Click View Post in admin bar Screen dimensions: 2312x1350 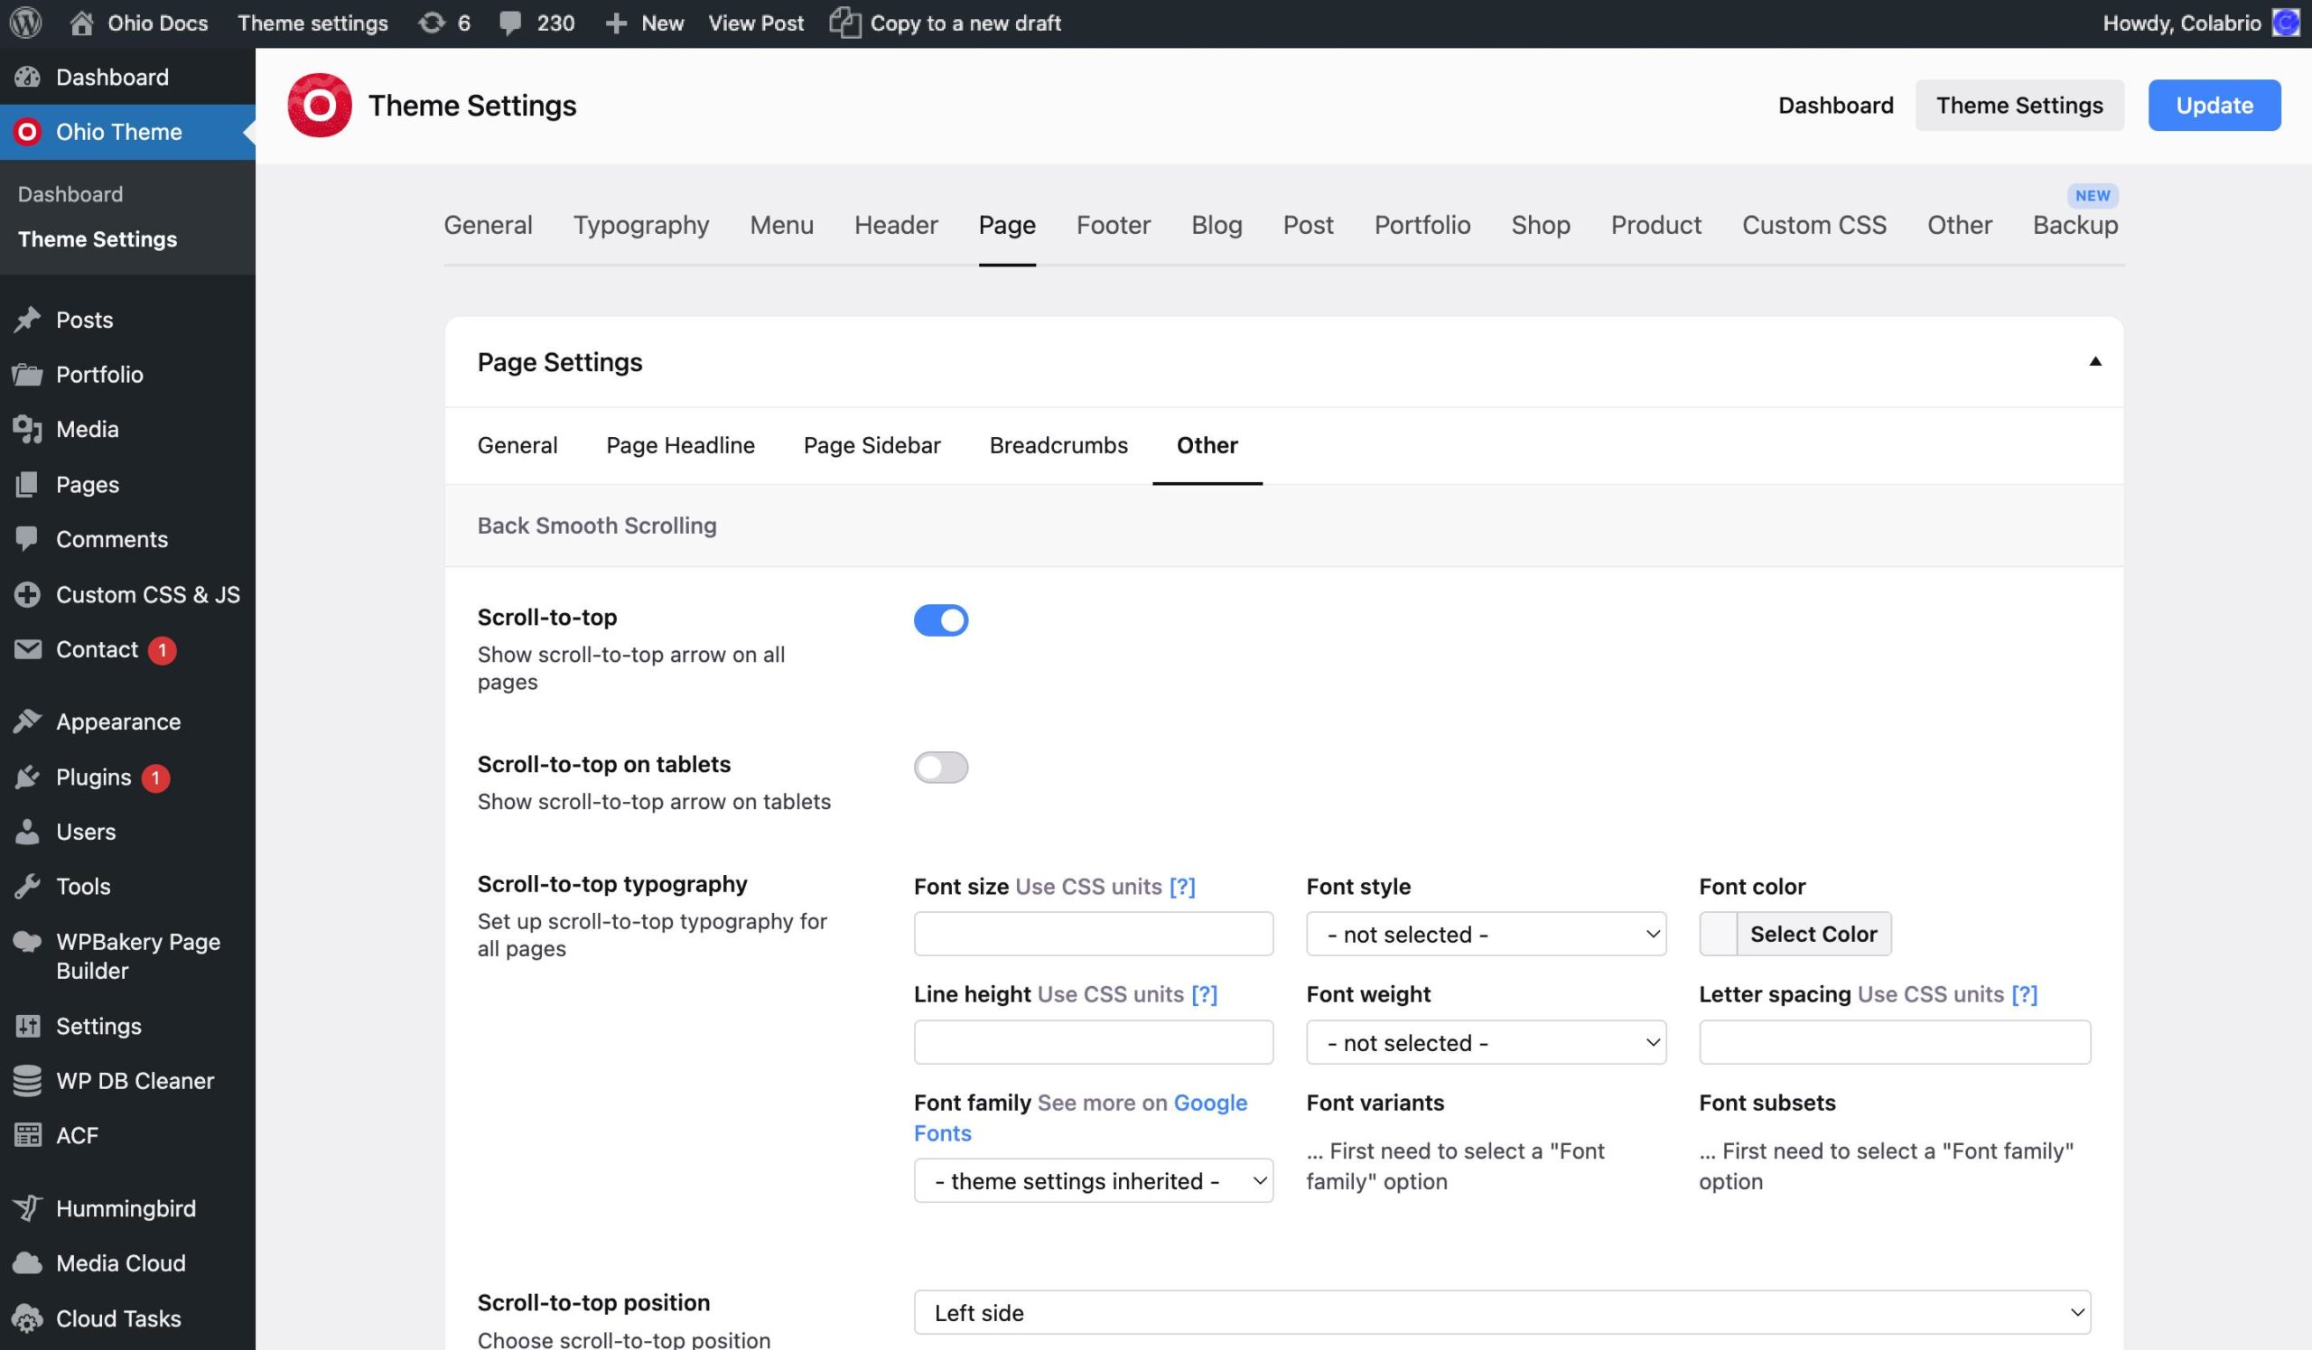[x=755, y=23]
